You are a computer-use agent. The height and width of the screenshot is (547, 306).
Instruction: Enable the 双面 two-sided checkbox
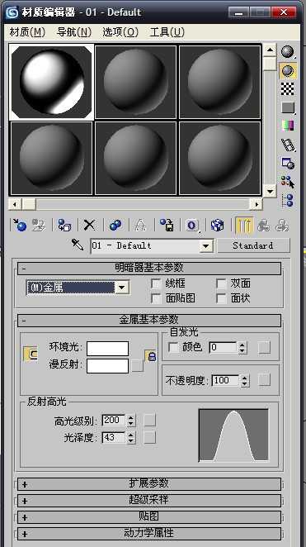(221, 283)
